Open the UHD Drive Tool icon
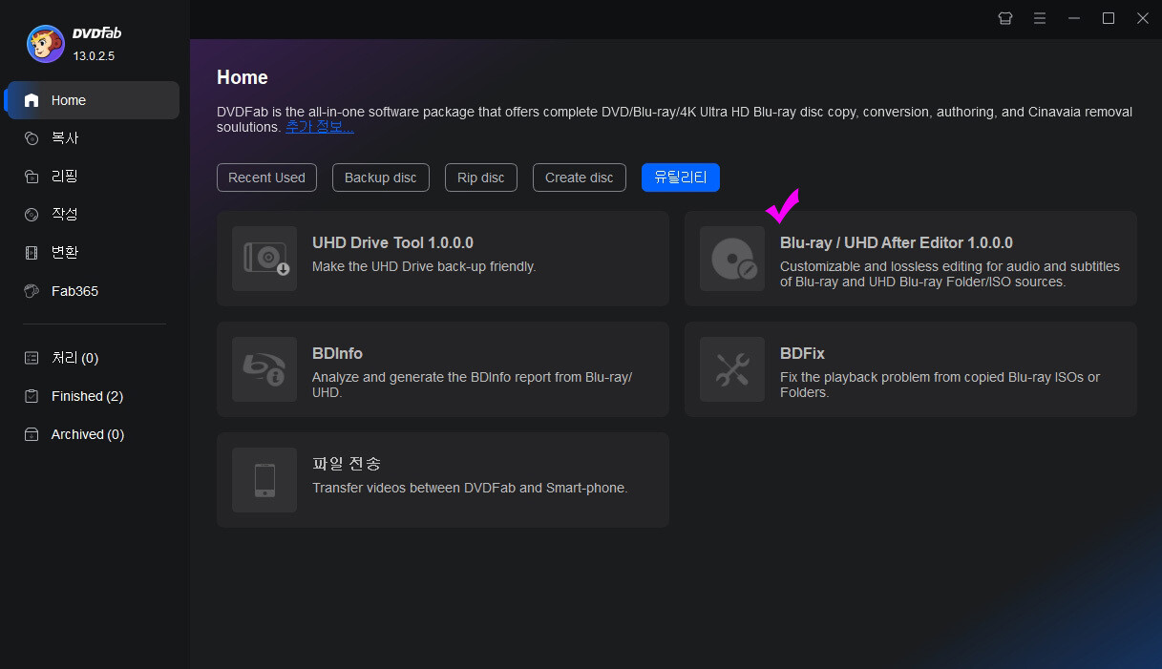 264,259
